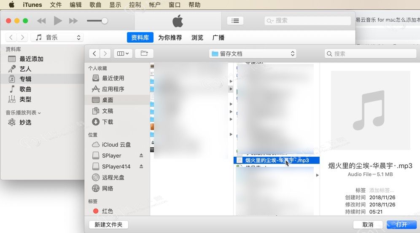Click the 新建文件夹 button
The width and height of the screenshot is (420, 233).
click(108, 225)
